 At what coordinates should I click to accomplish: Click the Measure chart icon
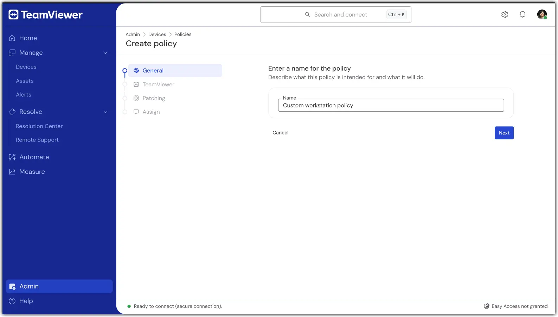pos(12,172)
